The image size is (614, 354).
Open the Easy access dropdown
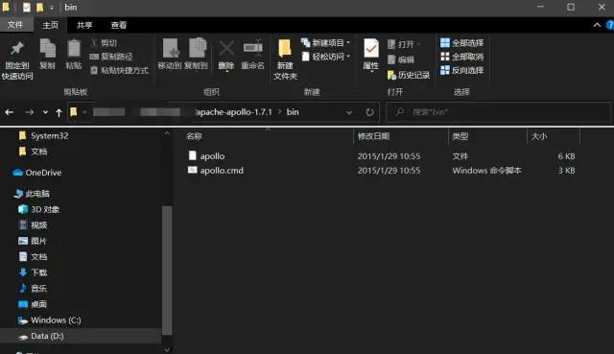point(326,57)
